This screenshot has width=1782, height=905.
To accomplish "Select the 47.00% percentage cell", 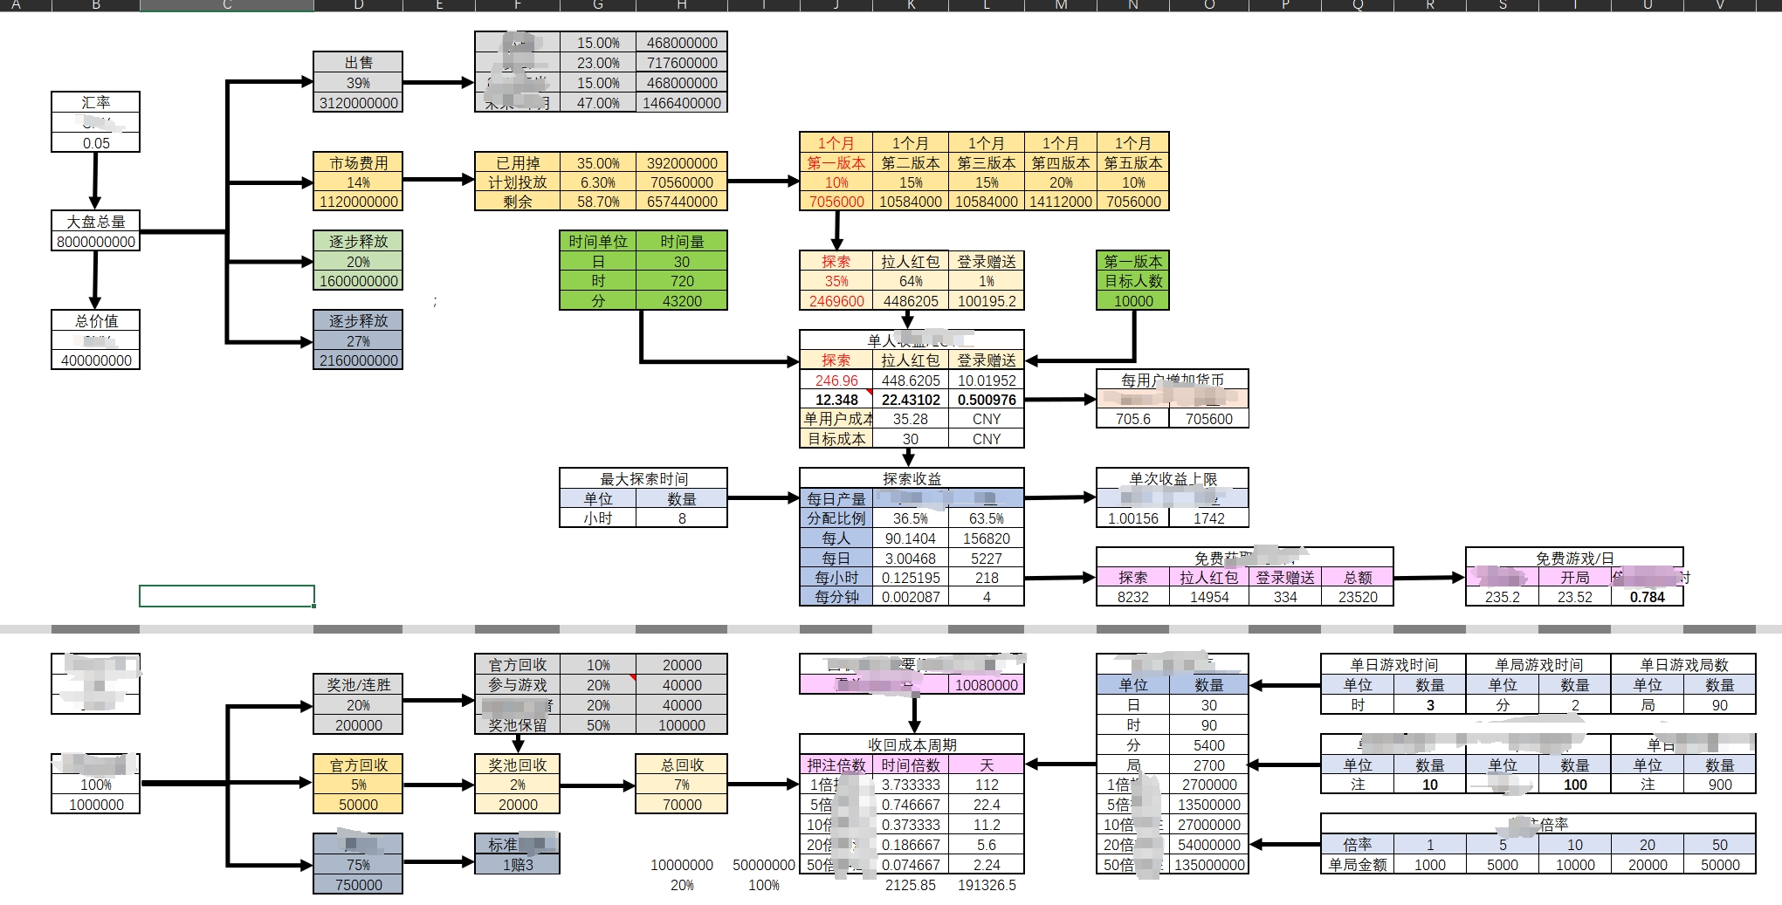I will 598,103.
